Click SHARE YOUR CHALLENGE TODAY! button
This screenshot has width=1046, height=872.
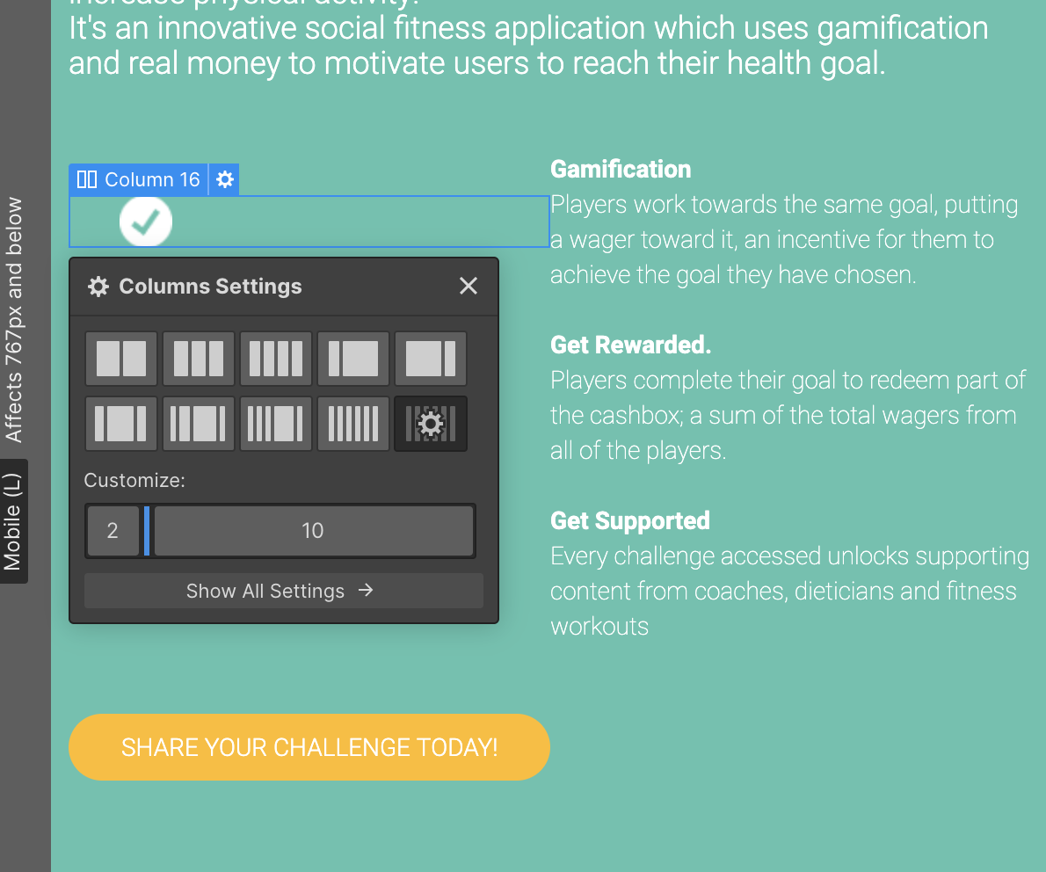(x=309, y=747)
